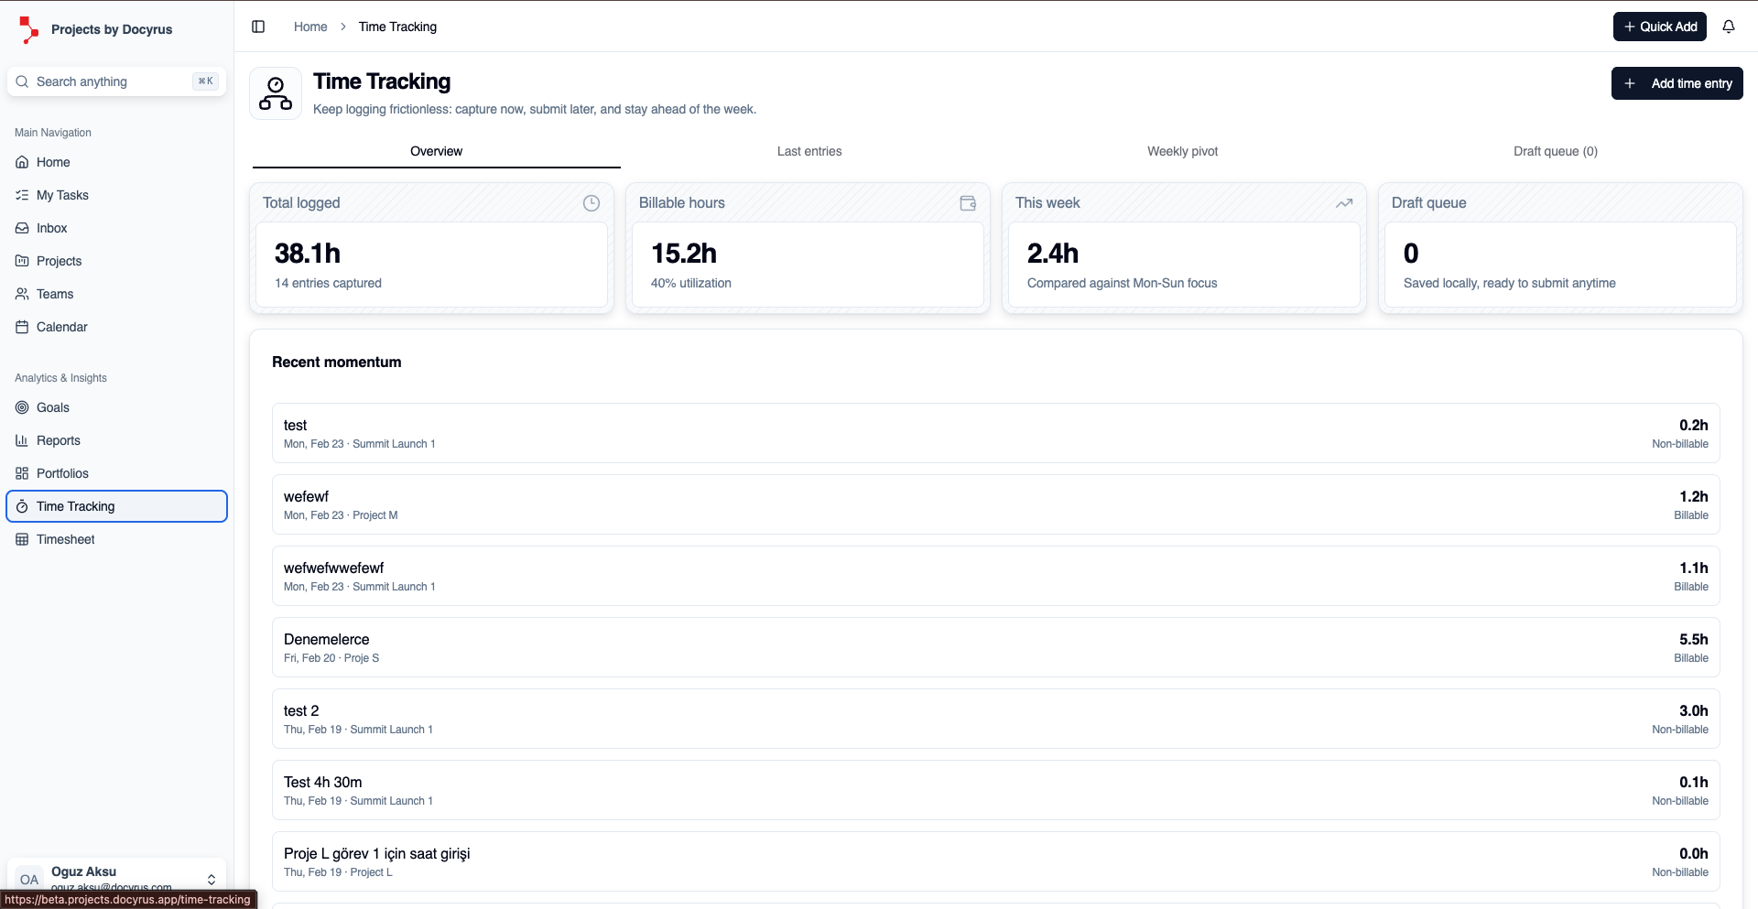Click the trend icon on This week card
Viewport: 1758px width, 909px height.
[1344, 203]
